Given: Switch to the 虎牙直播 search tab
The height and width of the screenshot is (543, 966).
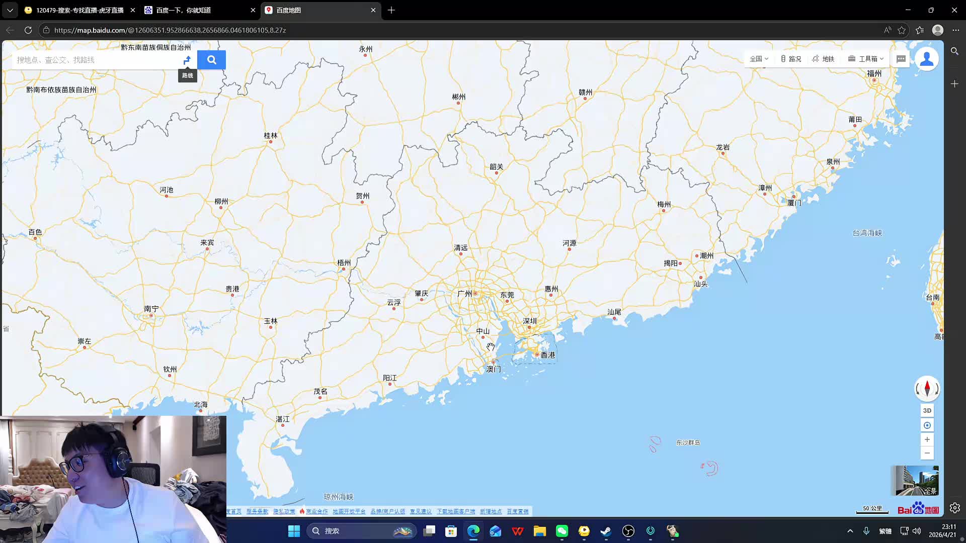Looking at the screenshot, I should coord(79,10).
